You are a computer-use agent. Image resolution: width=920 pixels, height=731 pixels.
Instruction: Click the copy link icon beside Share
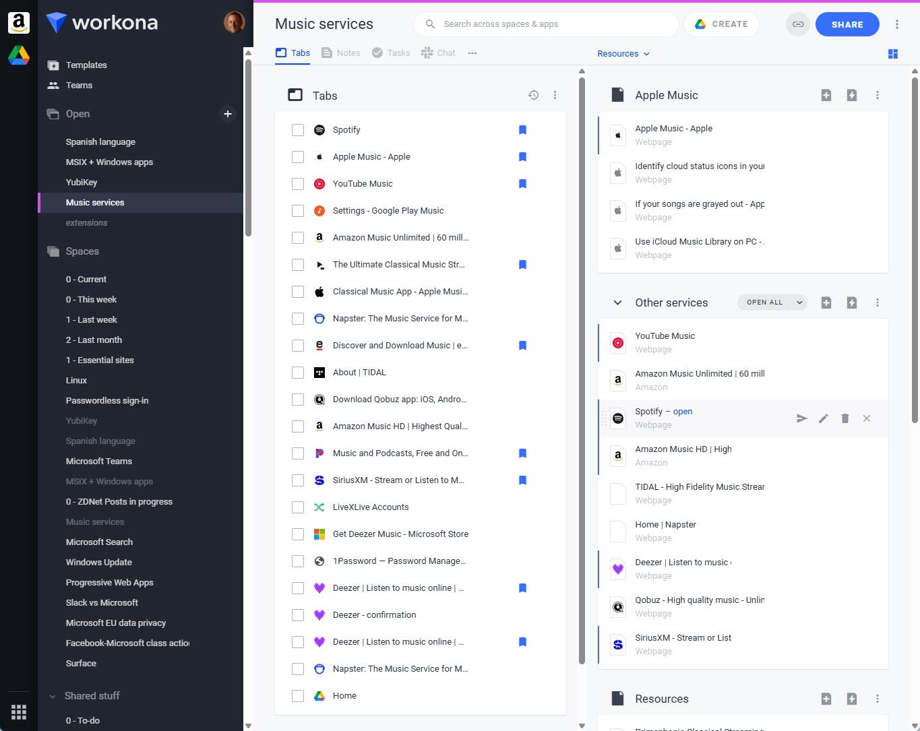tap(797, 24)
